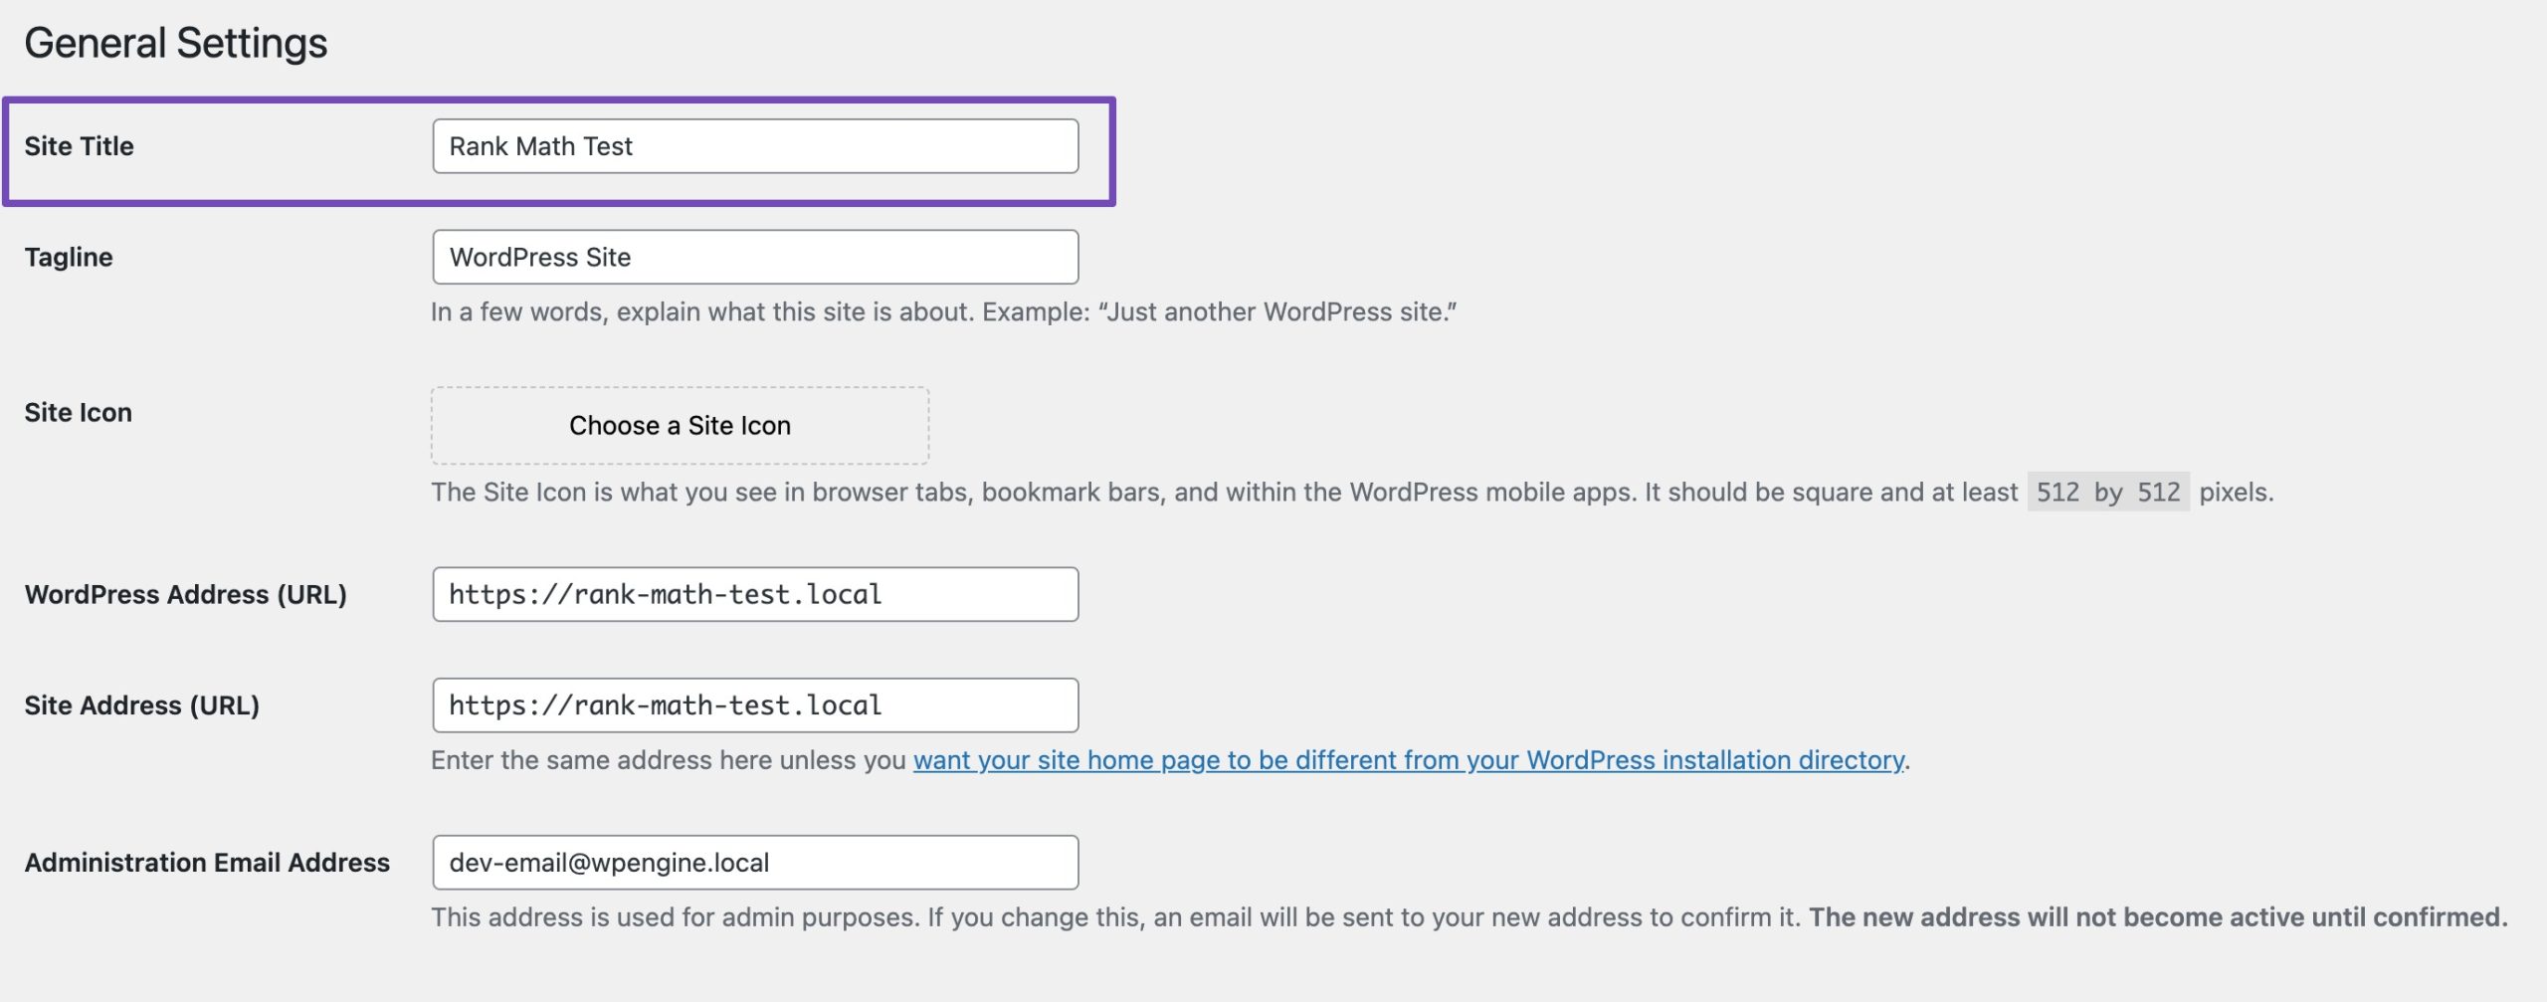
Task: Click the Tagline label
Action: click(69, 257)
